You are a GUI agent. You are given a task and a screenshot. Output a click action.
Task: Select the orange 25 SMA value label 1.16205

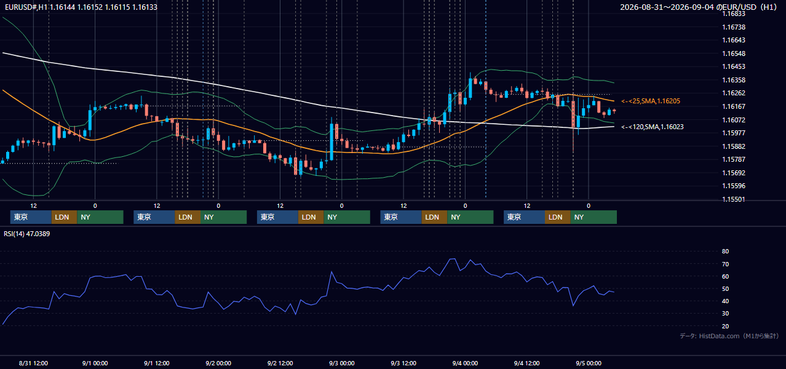[651, 101]
